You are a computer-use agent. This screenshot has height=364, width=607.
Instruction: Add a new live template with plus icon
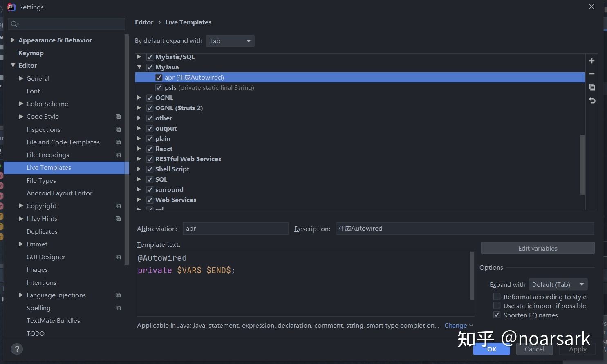591,61
